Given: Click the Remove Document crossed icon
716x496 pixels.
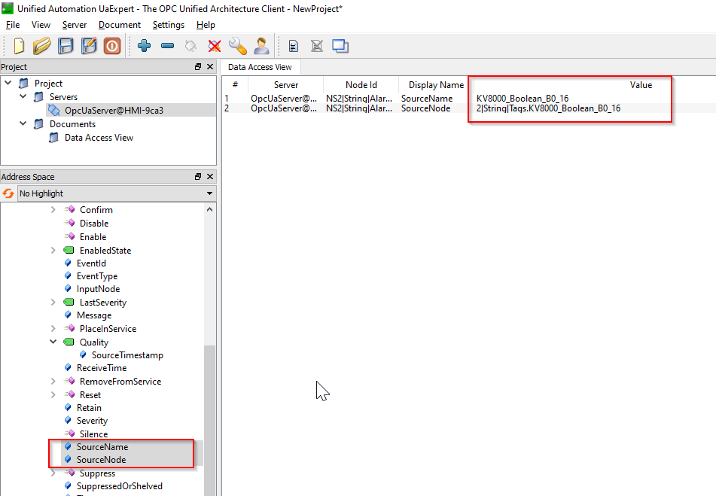Looking at the screenshot, I should (316, 46).
